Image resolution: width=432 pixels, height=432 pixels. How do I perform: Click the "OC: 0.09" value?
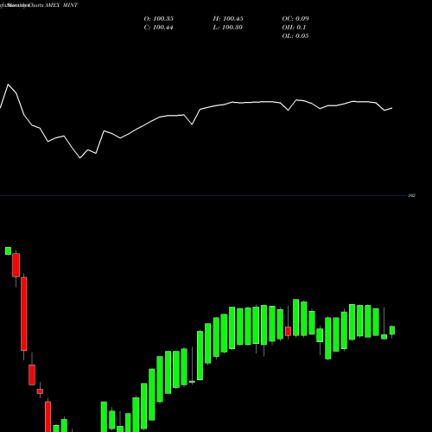295,19
